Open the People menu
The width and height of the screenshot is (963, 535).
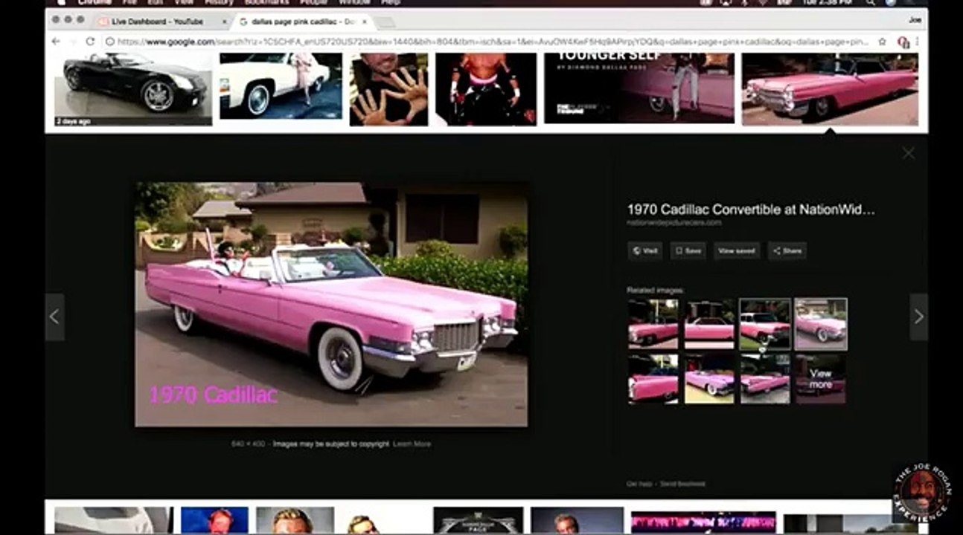[x=314, y=2]
